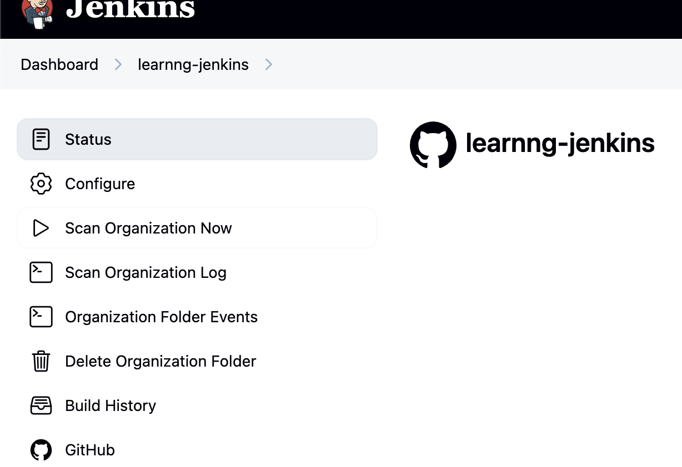The width and height of the screenshot is (682, 467).
Task: Run Scan Organization Now
Action: (x=148, y=228)
